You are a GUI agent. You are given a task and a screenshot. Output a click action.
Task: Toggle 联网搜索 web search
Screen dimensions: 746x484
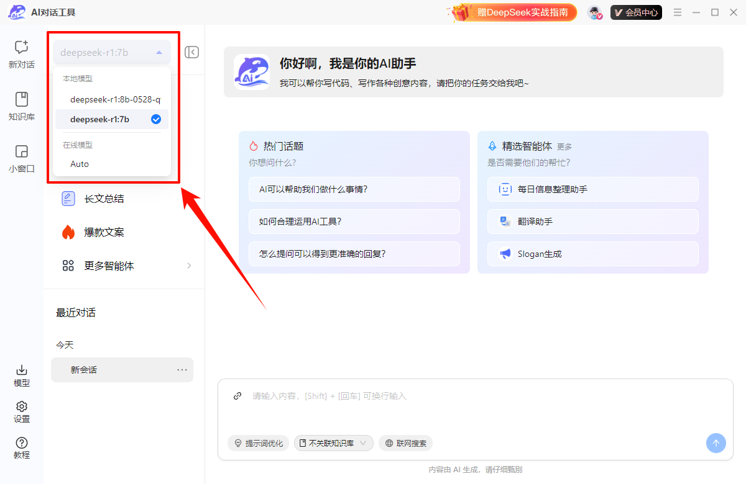tap(405, 443)
